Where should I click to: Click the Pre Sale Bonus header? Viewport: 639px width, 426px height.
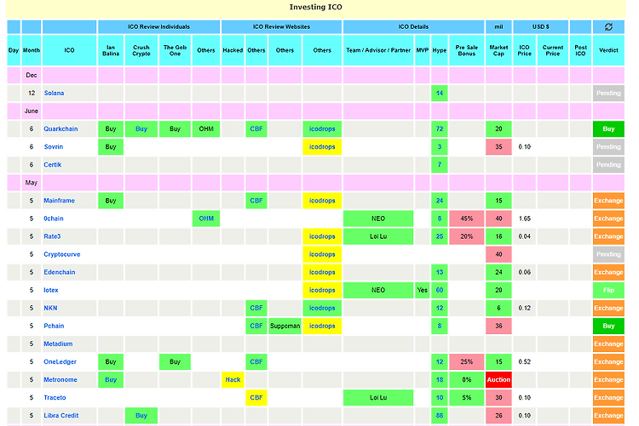[x=467, y=50]
